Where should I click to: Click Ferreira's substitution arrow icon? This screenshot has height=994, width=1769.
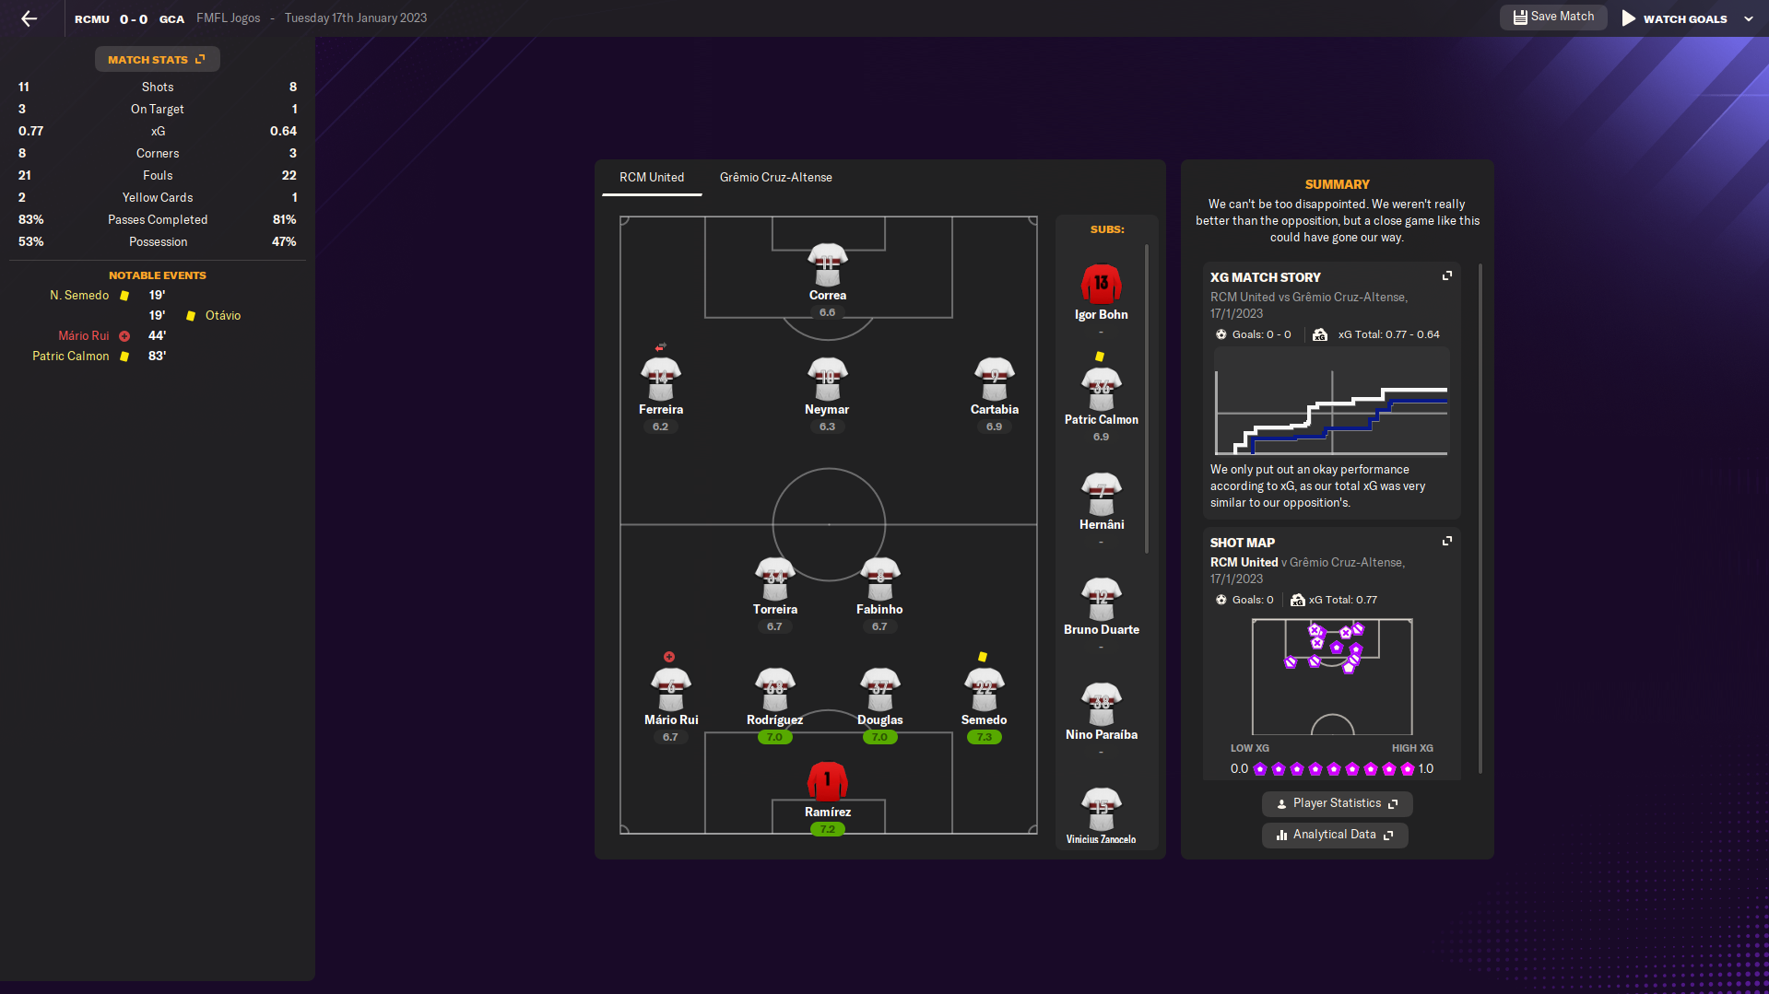[x=660, y=347]
